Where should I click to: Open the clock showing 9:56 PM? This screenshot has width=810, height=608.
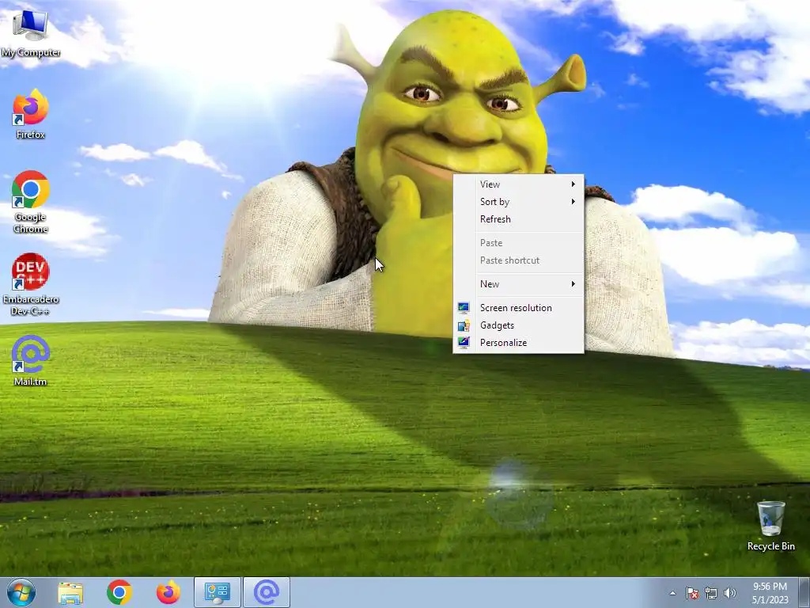(x=770, y=593)
